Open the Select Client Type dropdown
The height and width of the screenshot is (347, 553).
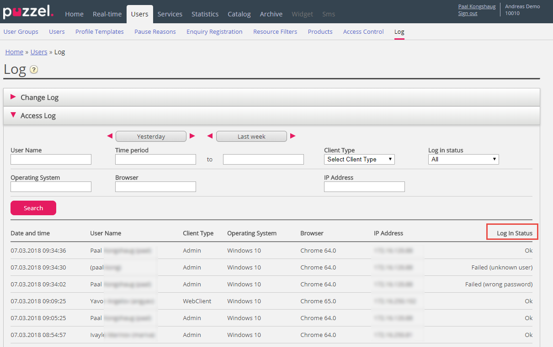click(359, 159)
